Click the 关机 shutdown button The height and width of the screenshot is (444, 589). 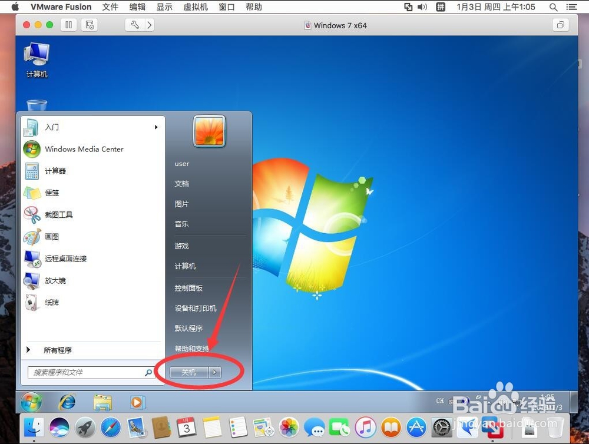(189, 372)
